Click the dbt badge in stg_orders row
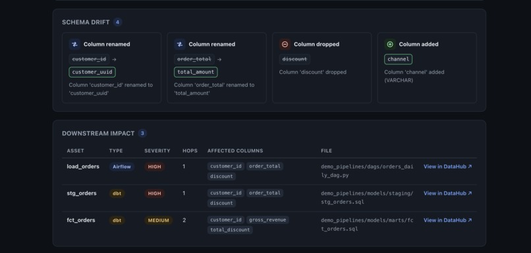The width and height of the screenshot is (531, 253). point(117,194)
